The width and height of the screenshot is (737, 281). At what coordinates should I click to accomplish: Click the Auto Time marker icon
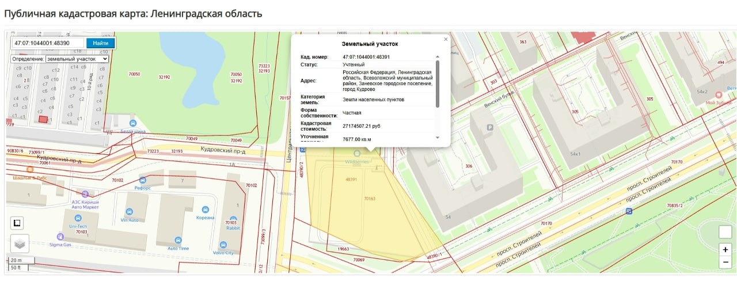click(178, 240)
